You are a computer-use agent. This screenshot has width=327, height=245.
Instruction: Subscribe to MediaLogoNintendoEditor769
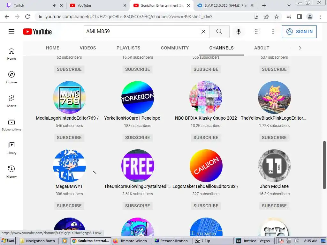69,137
